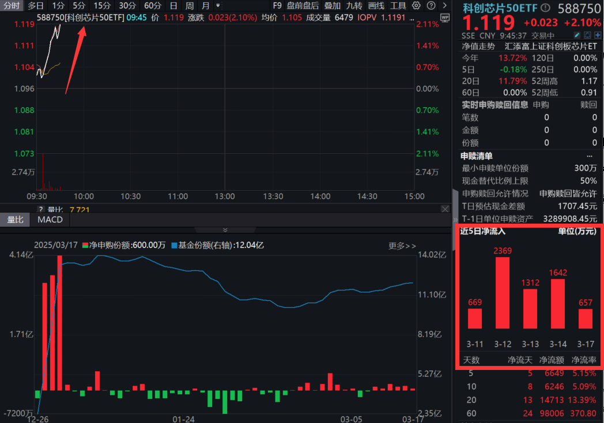The height and width of the screenshot is (423, 604).
Task: Click the alert bell icon near the price
Action: point(587,35)
